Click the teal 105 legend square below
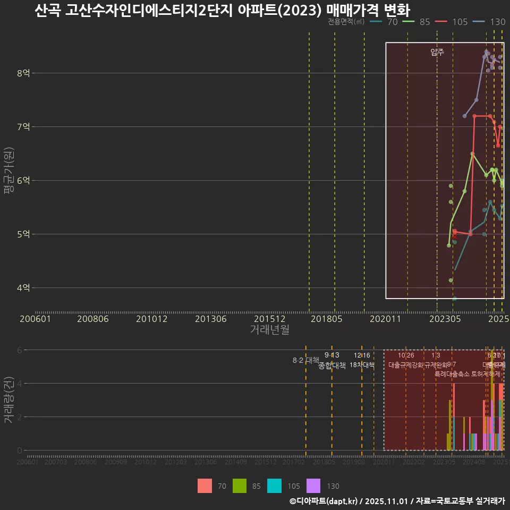510x510 pixels. (274, 486)
